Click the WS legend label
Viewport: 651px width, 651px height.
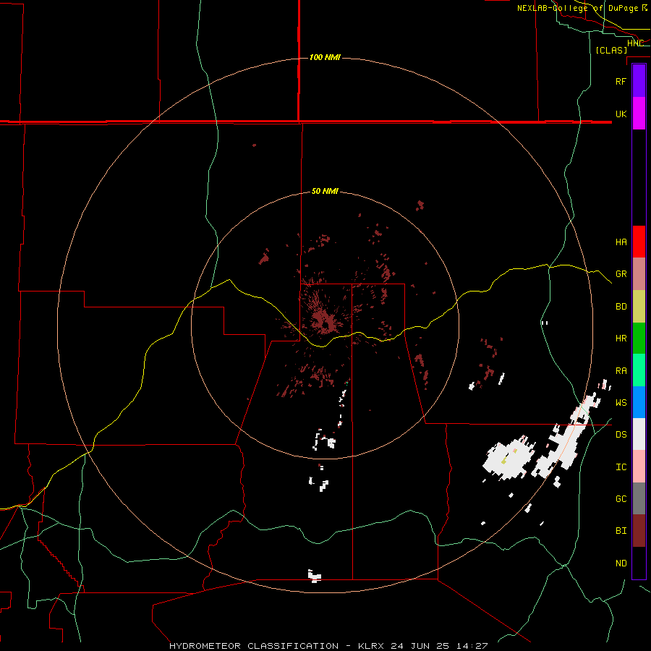coord(621,403)
